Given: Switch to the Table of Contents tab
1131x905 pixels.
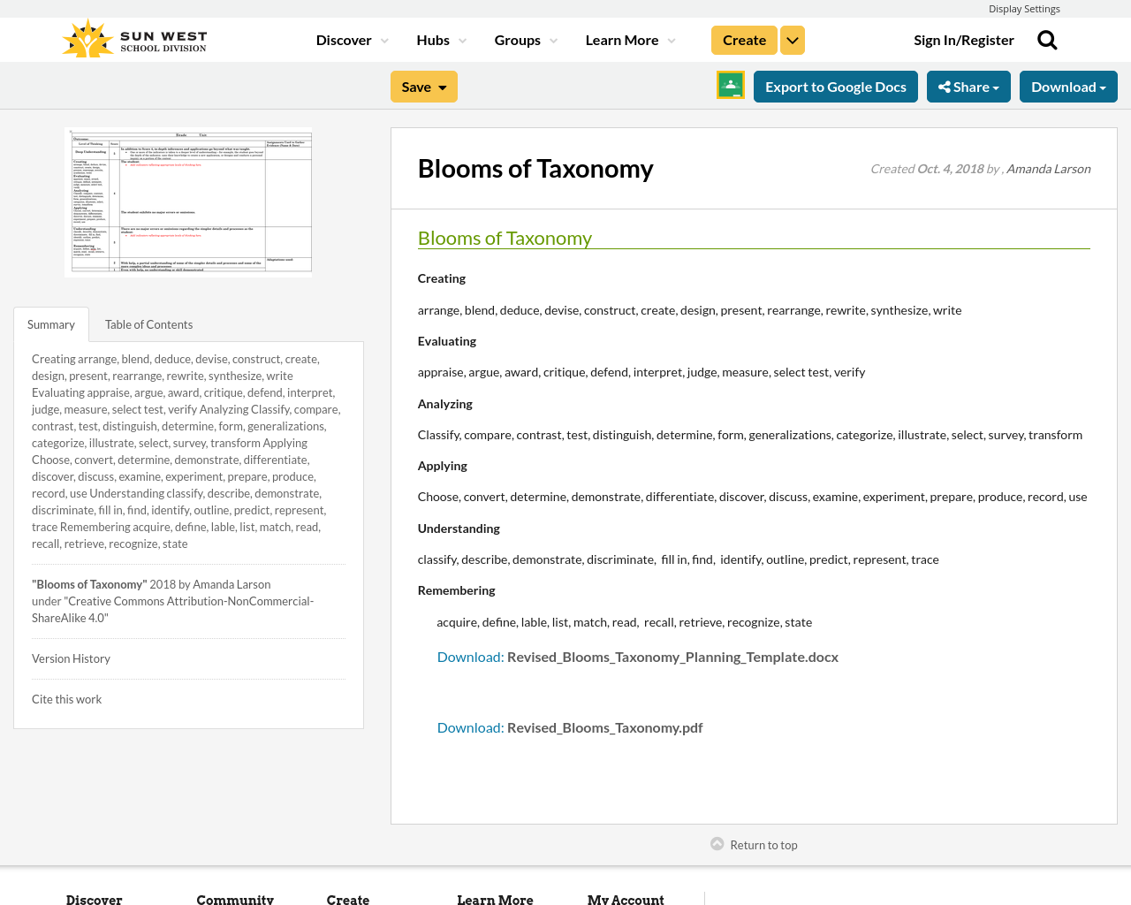Looking at the screenshot, I should [x=148, y=323].
